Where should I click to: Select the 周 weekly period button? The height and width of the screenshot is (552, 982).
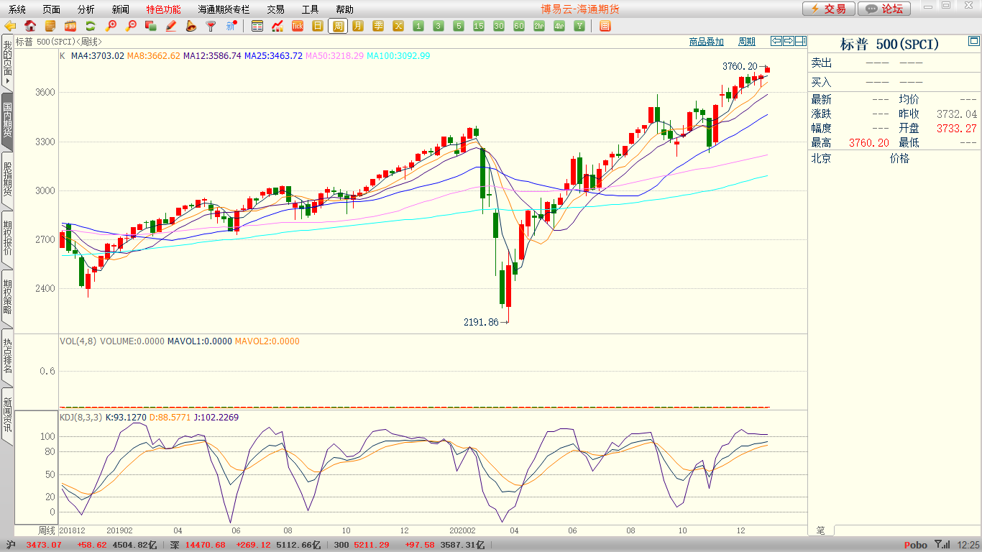[338, 26]
